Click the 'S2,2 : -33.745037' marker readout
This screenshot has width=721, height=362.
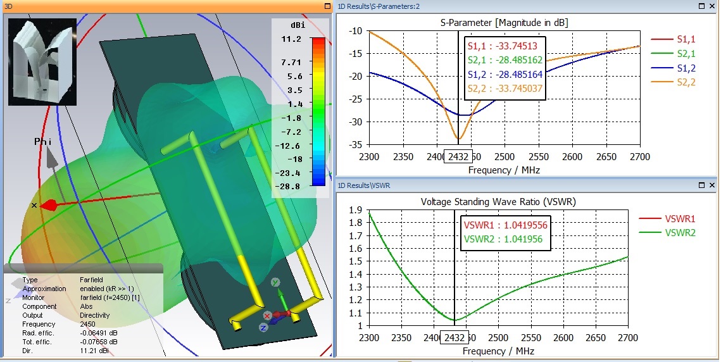(505, 89)
